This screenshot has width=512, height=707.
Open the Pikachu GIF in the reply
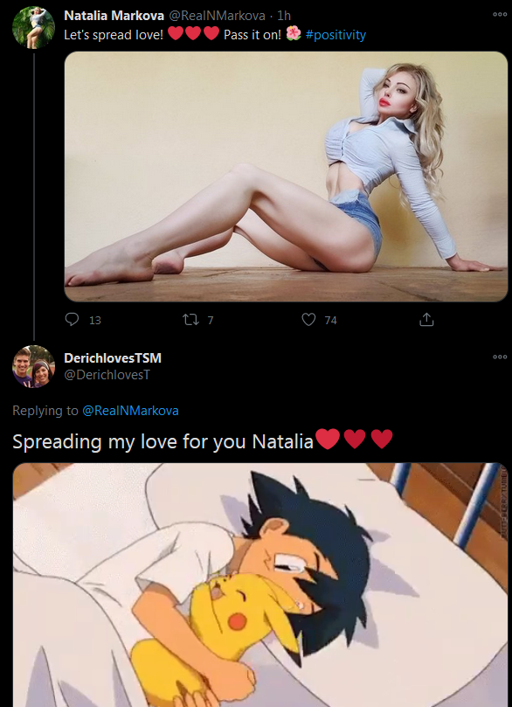pos(260,585)
